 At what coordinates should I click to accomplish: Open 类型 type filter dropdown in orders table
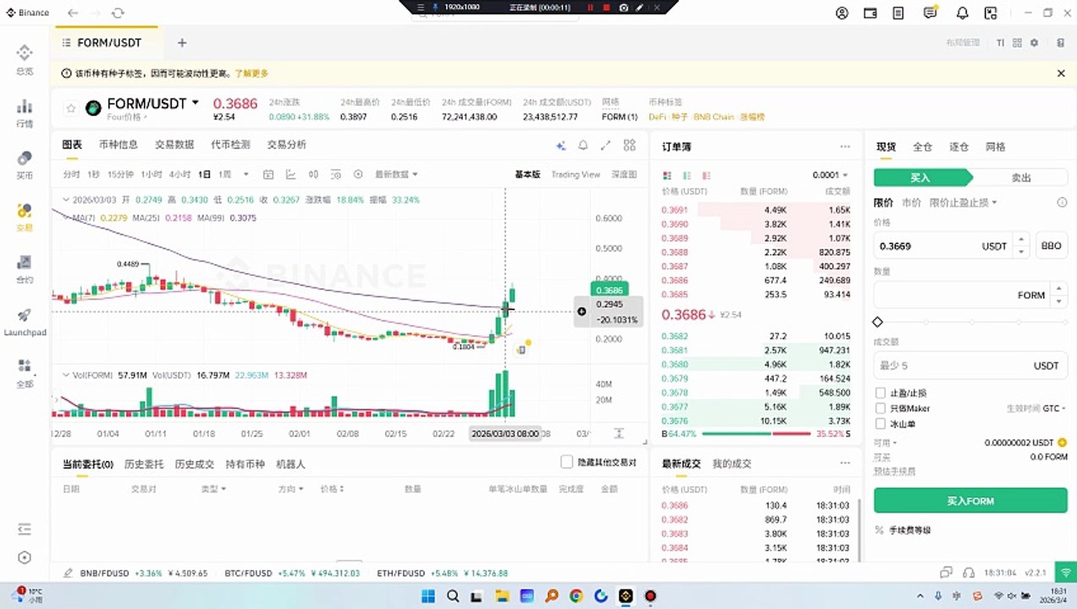pos(213,489)
